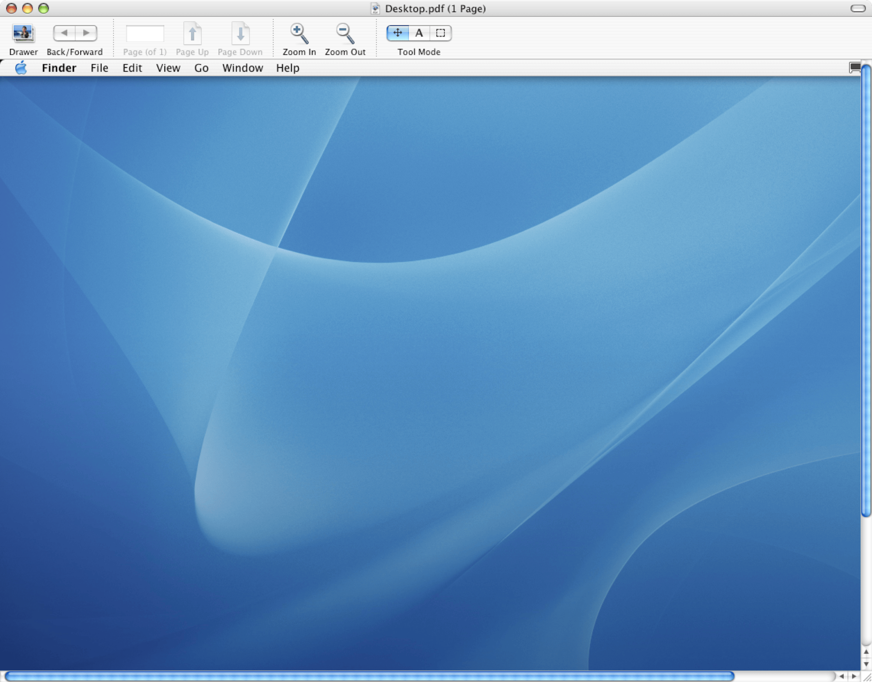Select the scroll/move tool mode
Image resolution: width=872 pixels, height=682 pixels.
coord(397,33)
